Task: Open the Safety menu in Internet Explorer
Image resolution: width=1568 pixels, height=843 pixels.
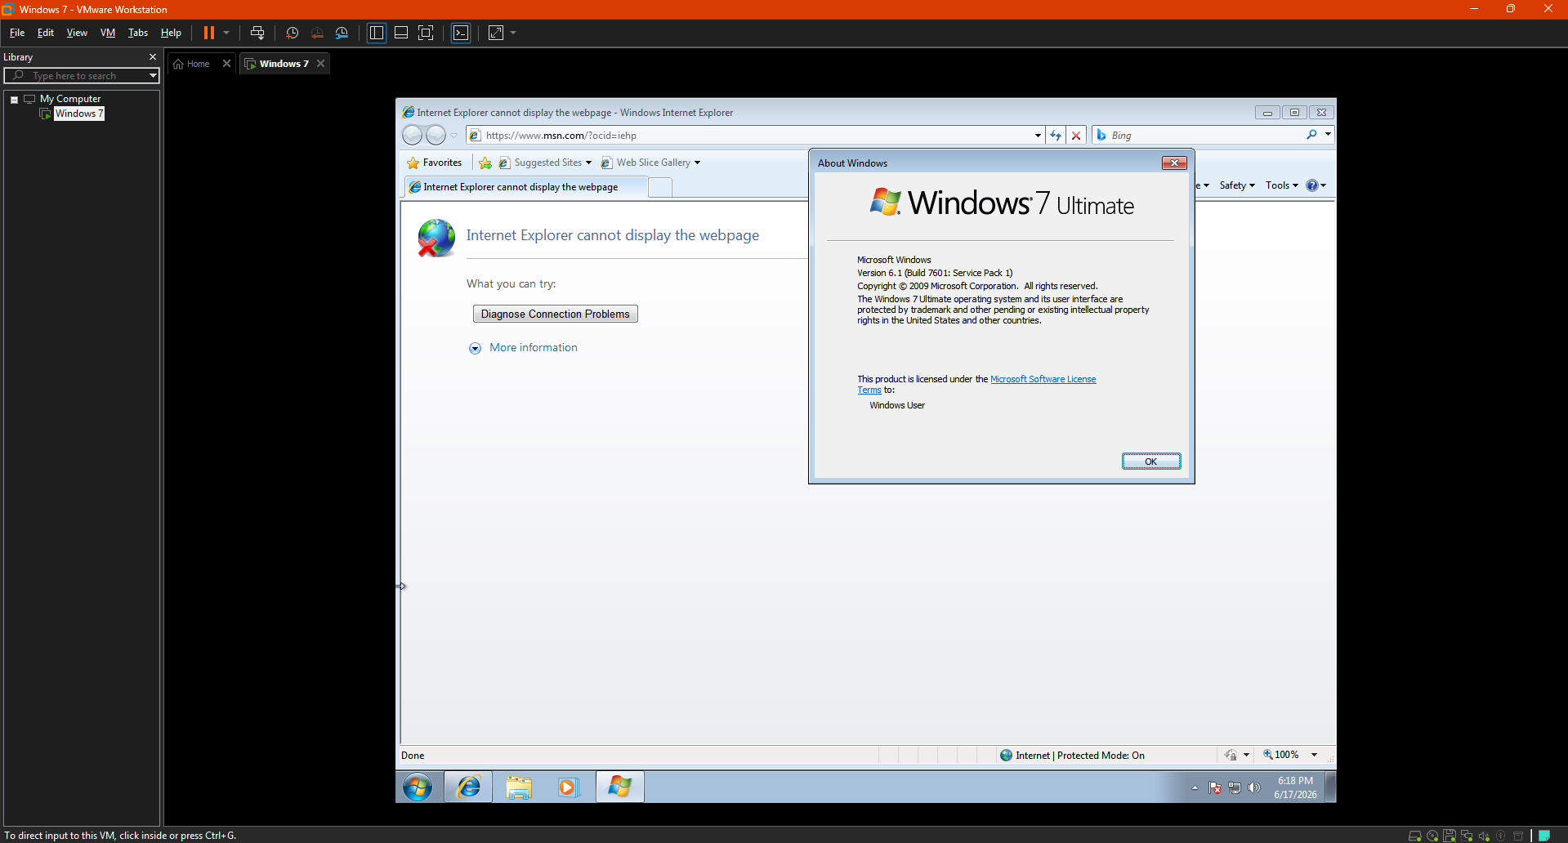Action: click(x=1237, y=185)
